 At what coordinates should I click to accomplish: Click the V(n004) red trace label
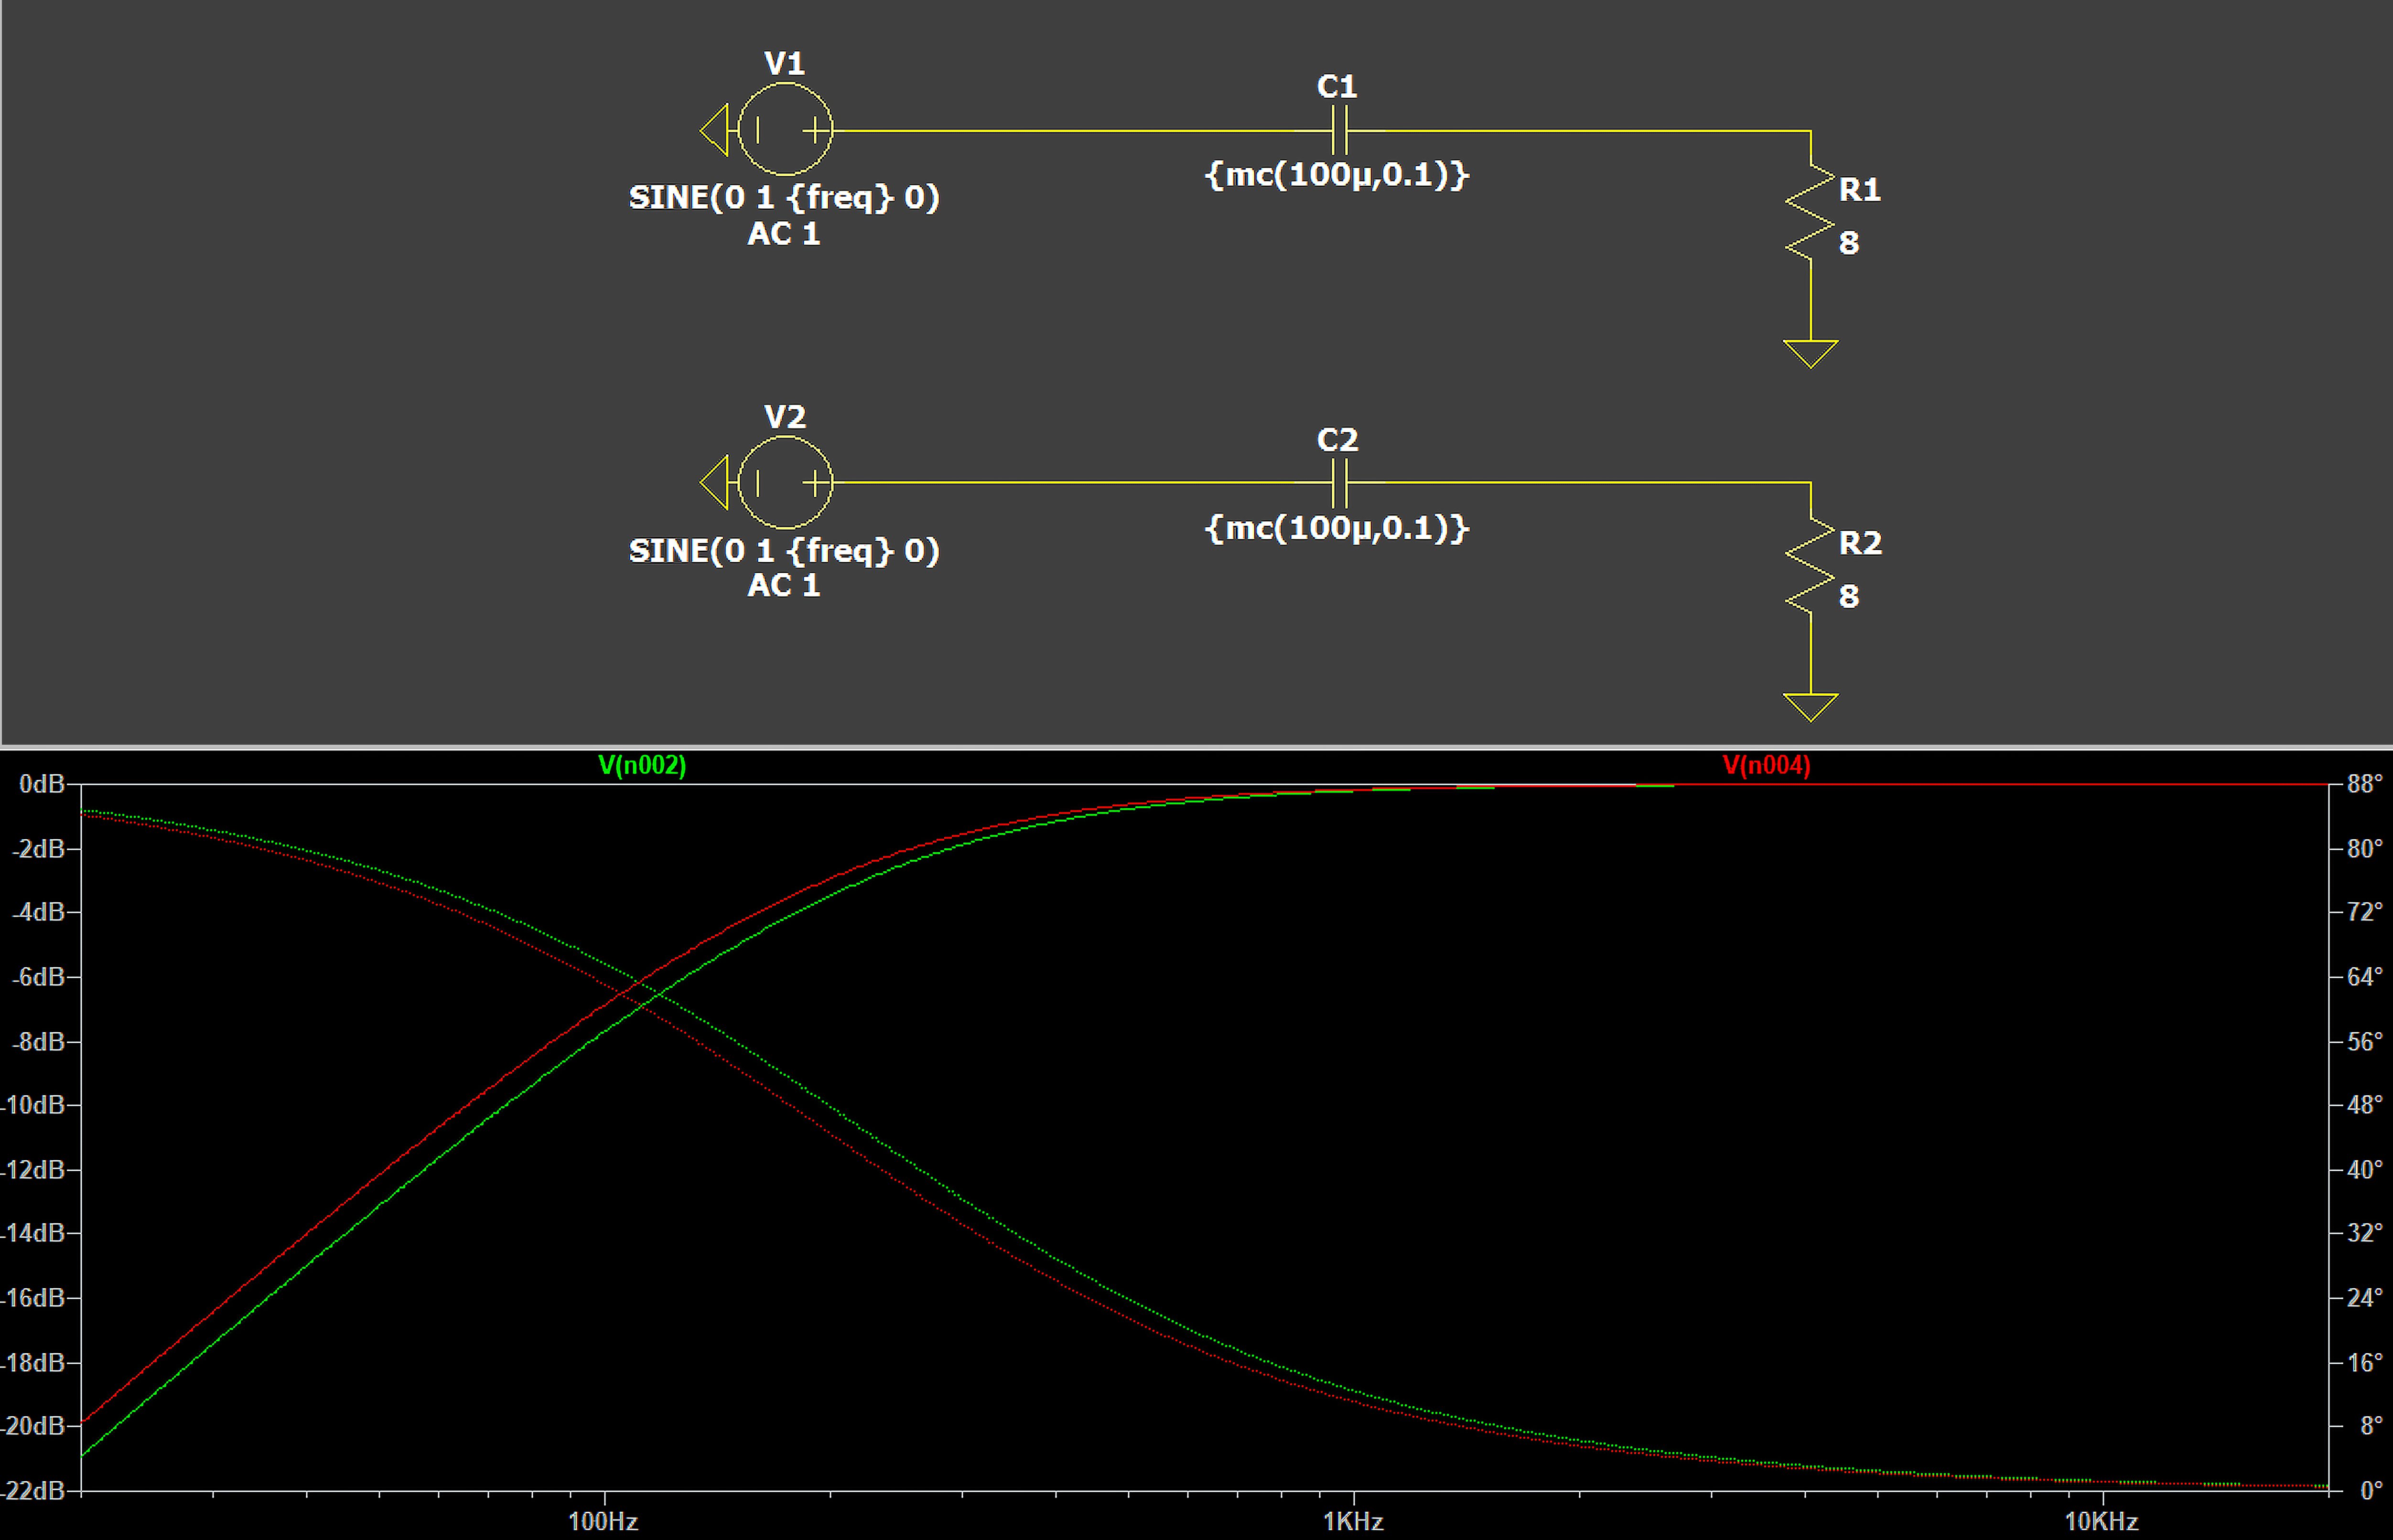pos(1767,765)
